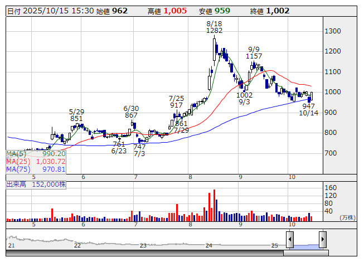Click the 高値 1,005 high price
The width and height of the screenshot is (364, 262).
click(x=167, y=11)
